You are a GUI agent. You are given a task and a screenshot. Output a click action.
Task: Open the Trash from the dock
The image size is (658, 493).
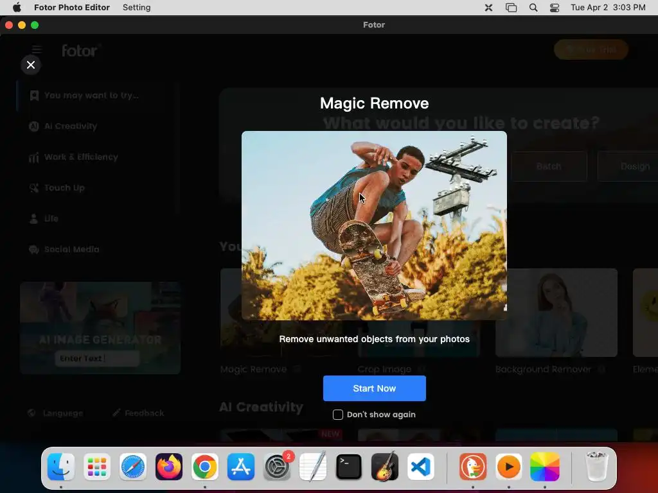tap(596, 467)
